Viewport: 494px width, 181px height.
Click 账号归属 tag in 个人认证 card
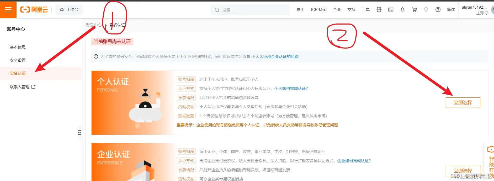pos(186,79)
